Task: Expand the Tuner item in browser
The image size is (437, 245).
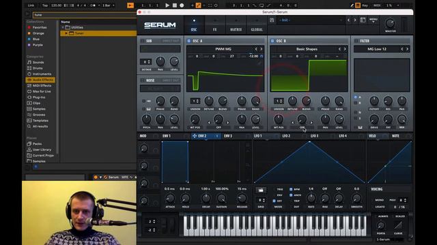Action: click(66, 33)
